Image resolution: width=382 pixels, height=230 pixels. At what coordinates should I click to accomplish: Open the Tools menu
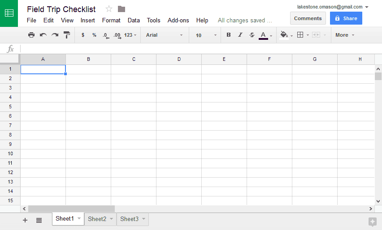click(153, 21)
